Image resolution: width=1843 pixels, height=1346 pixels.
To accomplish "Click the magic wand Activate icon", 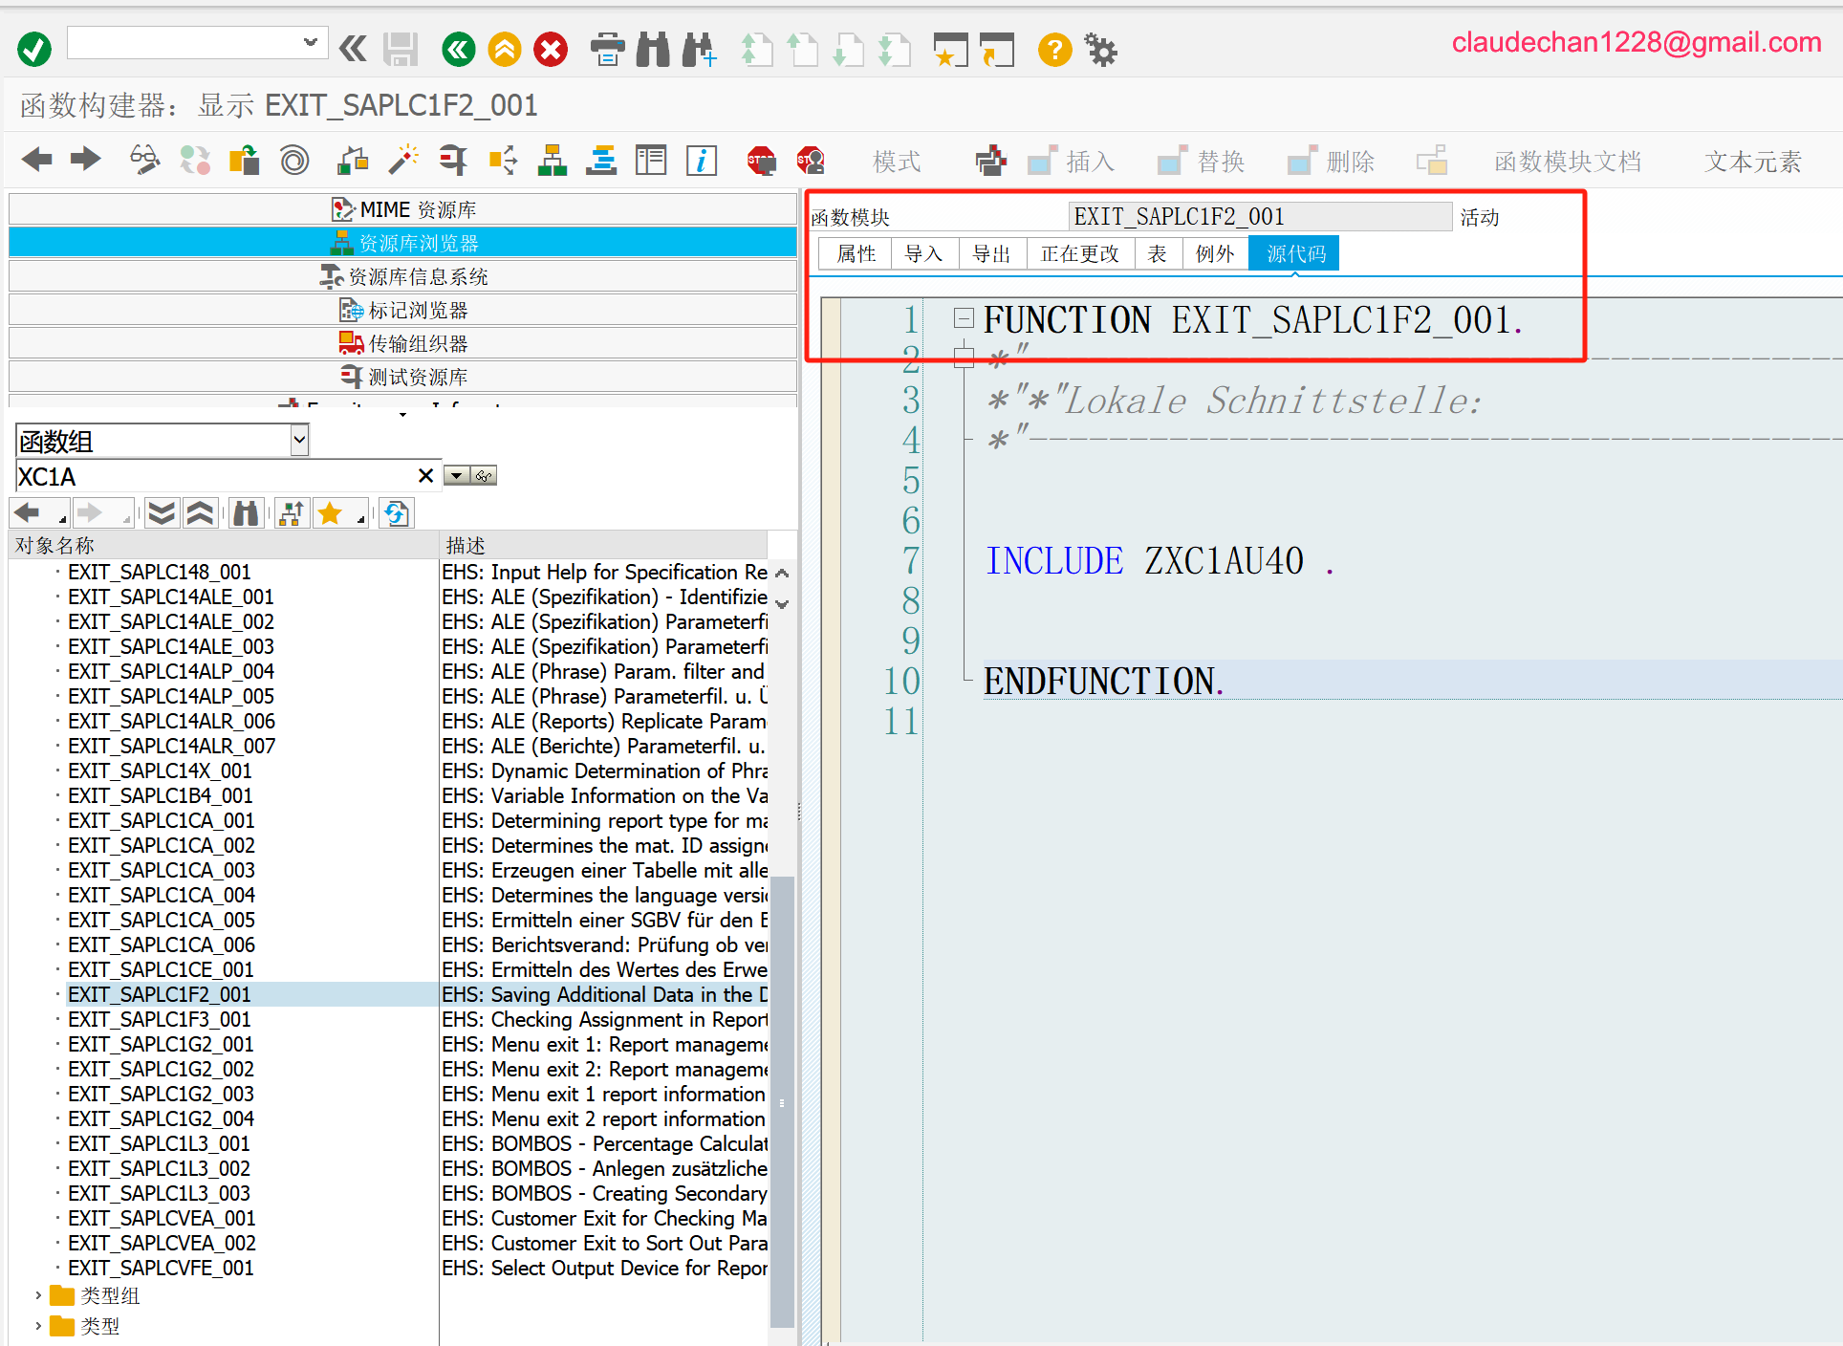I will point(403,160).
